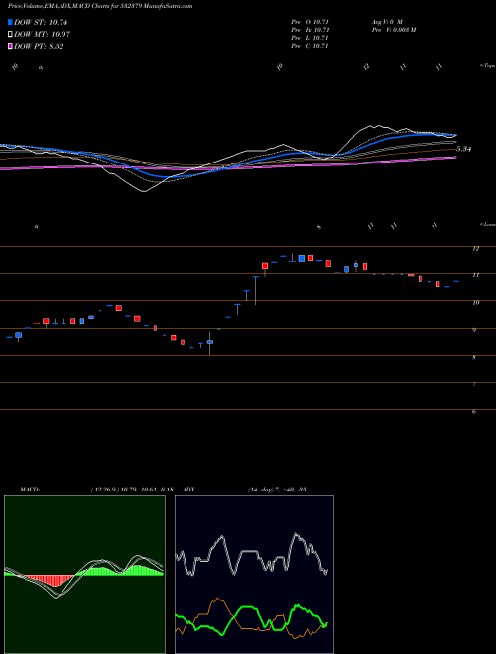496x654 pixels.
Task: Click the 'Pre V: 0.003 M' value
Action: 393,30
